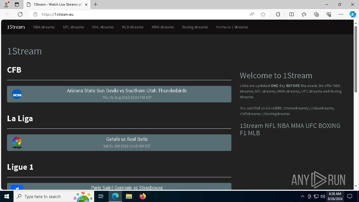Open Getafe vs Real Betis match
Screen dimensions: 359x202
pyautogui.click(x=119, y=143)
